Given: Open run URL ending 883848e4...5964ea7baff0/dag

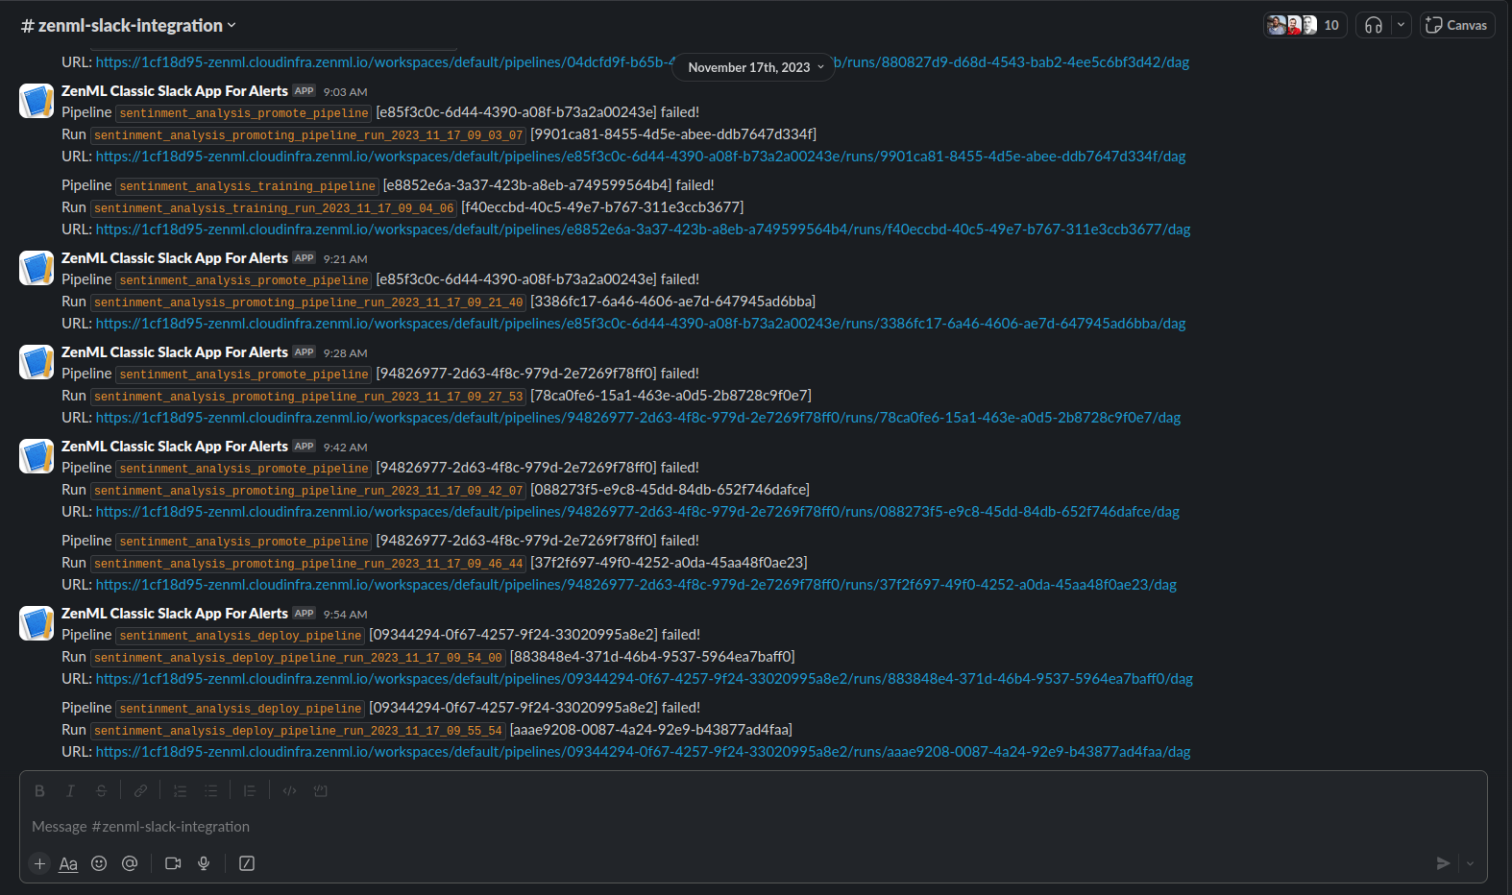Looking at the screenshot, I should coord(645,678).
